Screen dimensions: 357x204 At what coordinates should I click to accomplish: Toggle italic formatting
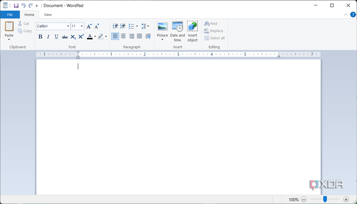pos(48,37)
